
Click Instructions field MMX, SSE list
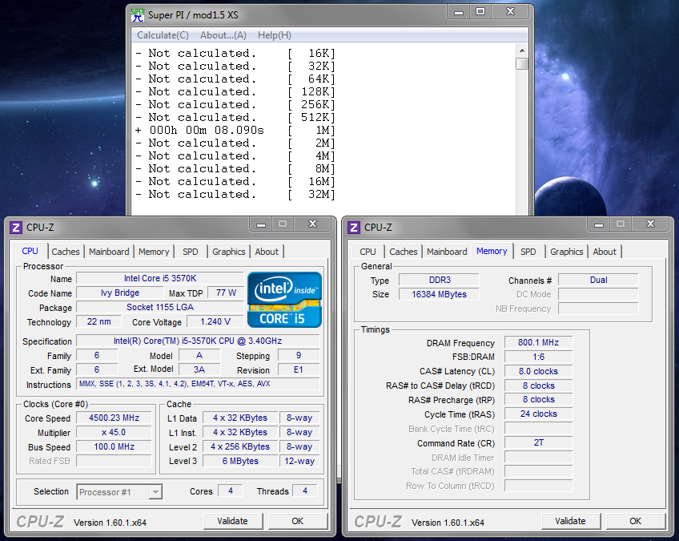pos(198,384)
